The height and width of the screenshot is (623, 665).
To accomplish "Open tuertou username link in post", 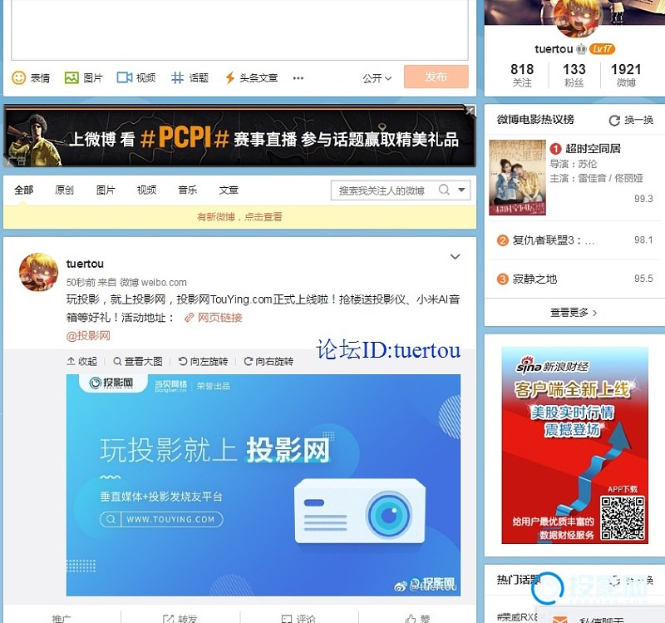I will click(86, 264).
